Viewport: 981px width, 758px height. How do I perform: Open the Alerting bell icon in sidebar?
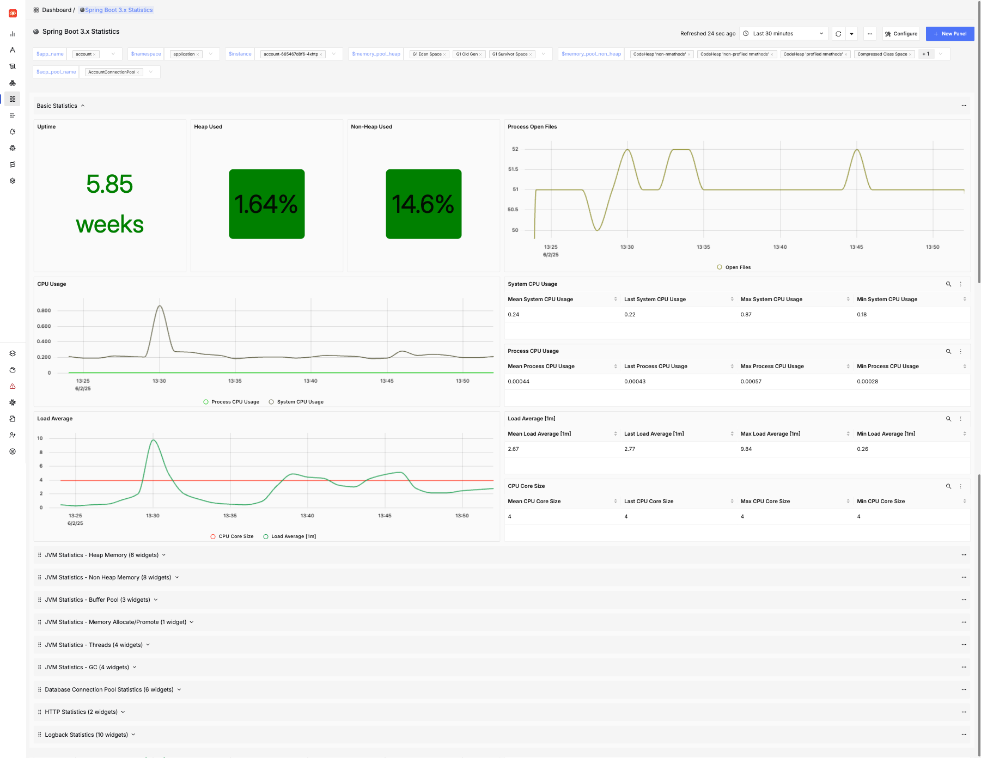pyautogui.click(x=13, y=131)
